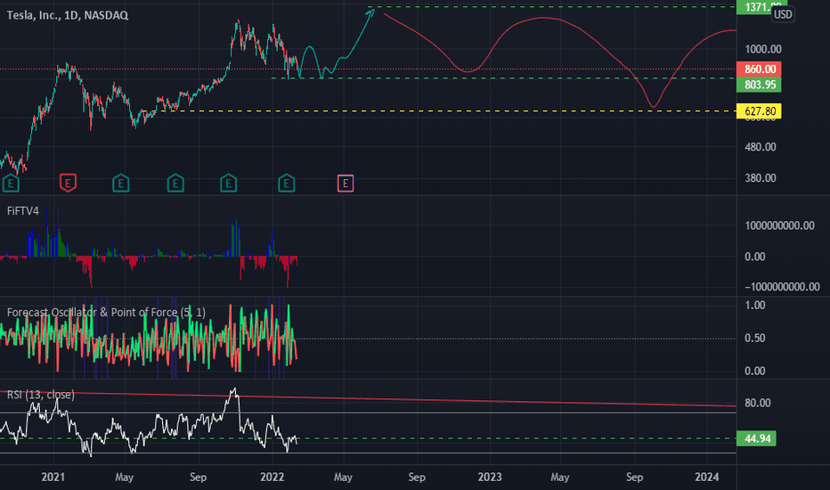Viewport: 830px width, 490px height.
Task: Click the pink square upcoming earnings E marker
Action: point(346,184)
